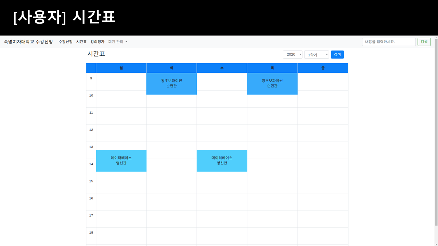Select the 왕초보파이썬 class block on Thursday
The height and width of the screenshot is (246, 438).
272,84
